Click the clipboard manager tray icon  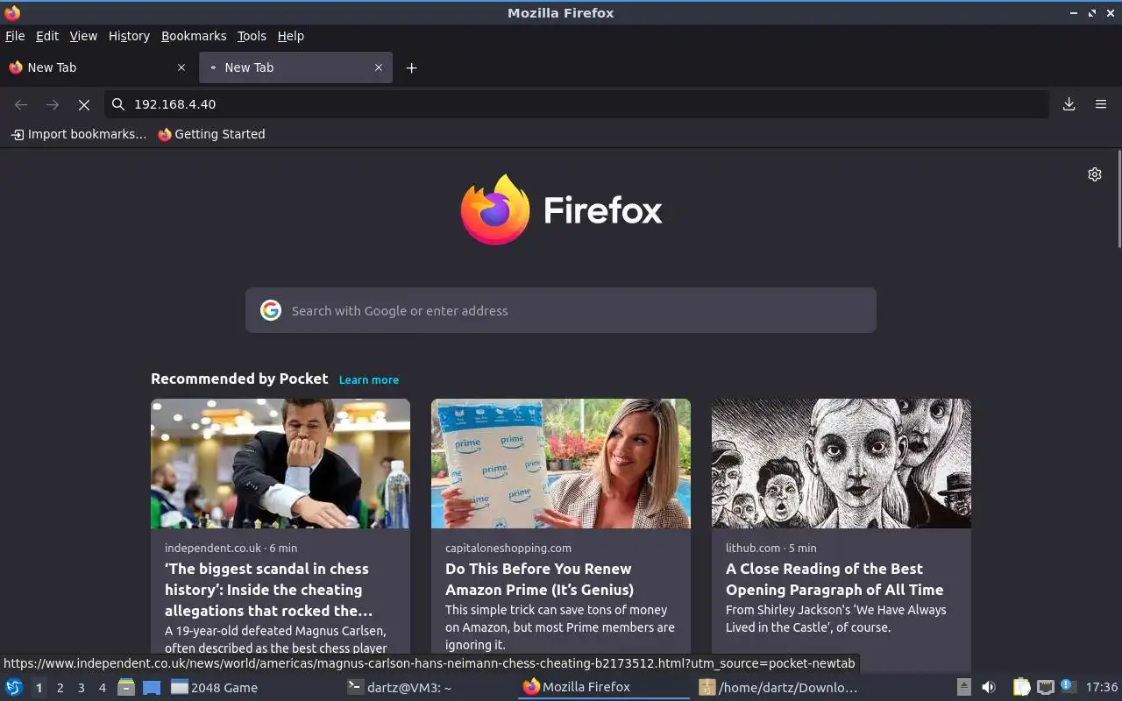pyautogui.click(x=1021, y=687)
